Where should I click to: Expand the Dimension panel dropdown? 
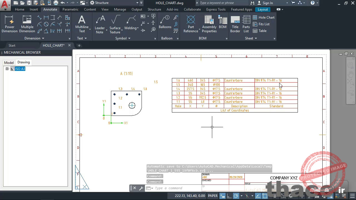pyautogui.click(x=34, y=38)
